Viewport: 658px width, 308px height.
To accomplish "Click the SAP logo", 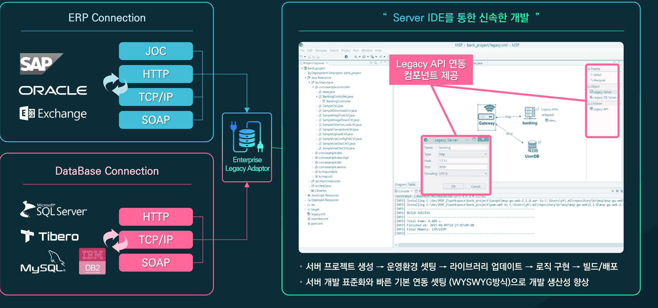I will (41, 64).
